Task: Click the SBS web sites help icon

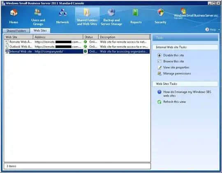Action: (x=160, y=92)
